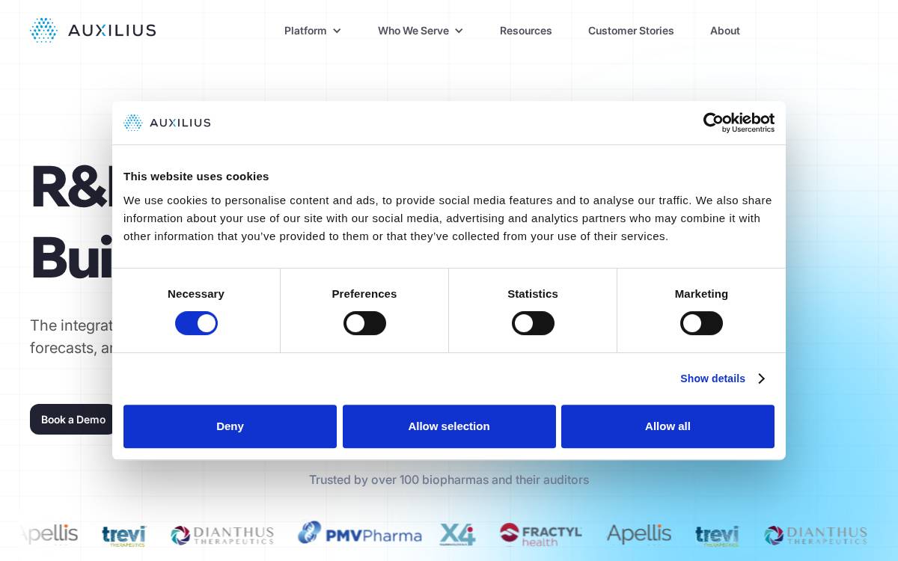The height and width of the screenshot is (561, 898).
Task: Expand the Platform dropdown menu
Action: coord(313,31)
